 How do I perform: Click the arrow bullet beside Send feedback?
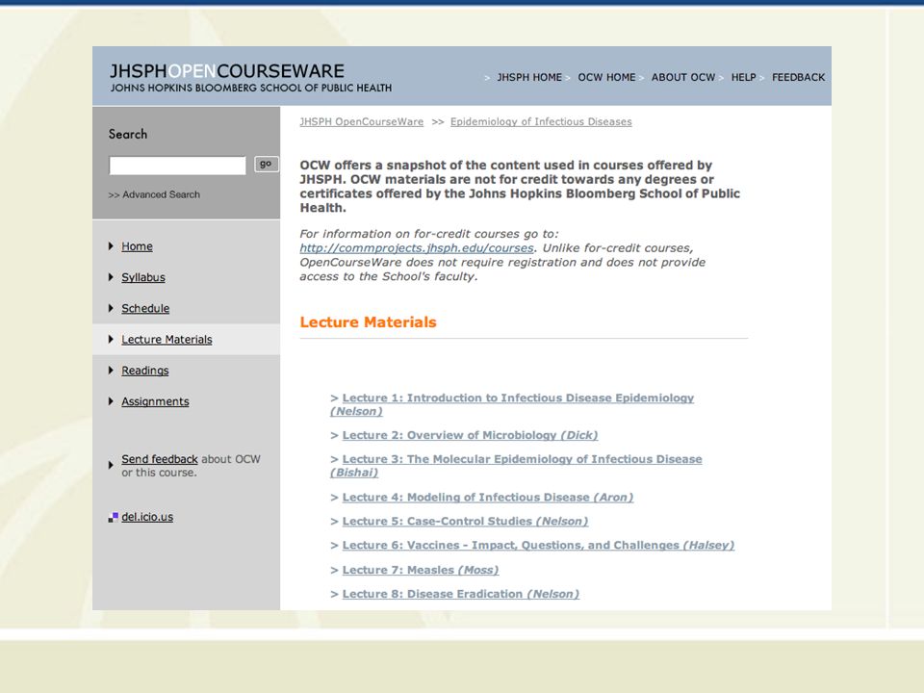click(x=111, y=465)
